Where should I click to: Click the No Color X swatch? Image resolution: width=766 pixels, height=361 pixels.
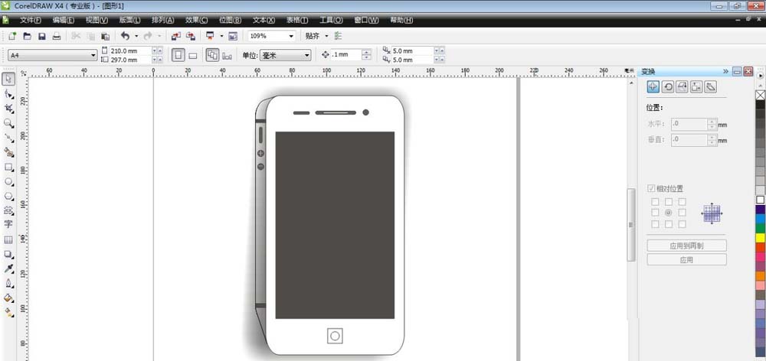click(x=760, y=95)
